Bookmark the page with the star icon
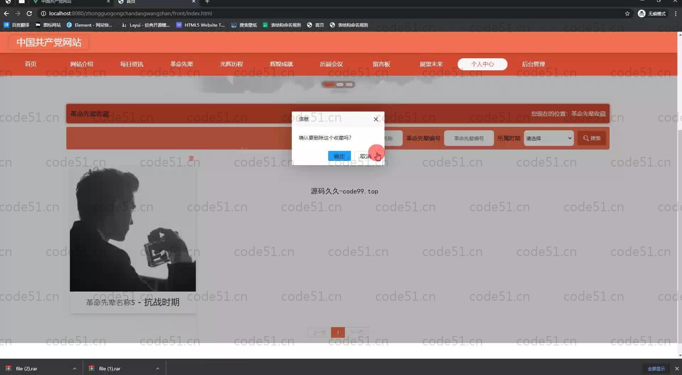Screen dimensions: 682x375 point(627,13)
